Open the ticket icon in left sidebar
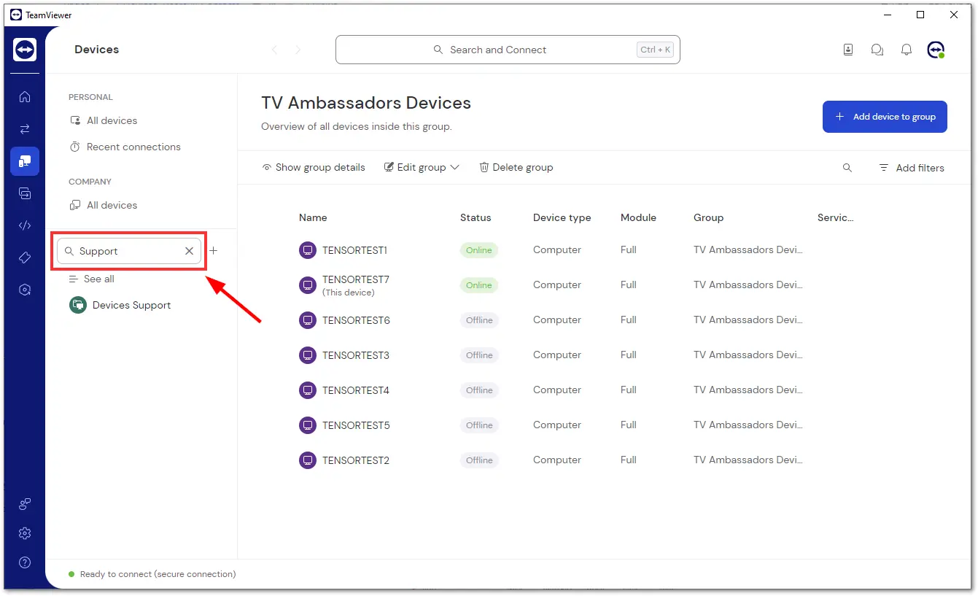Viewport: 978px width, 596px height. point(25,258)
